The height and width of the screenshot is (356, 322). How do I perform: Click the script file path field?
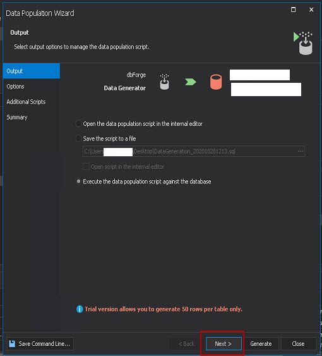194,151
